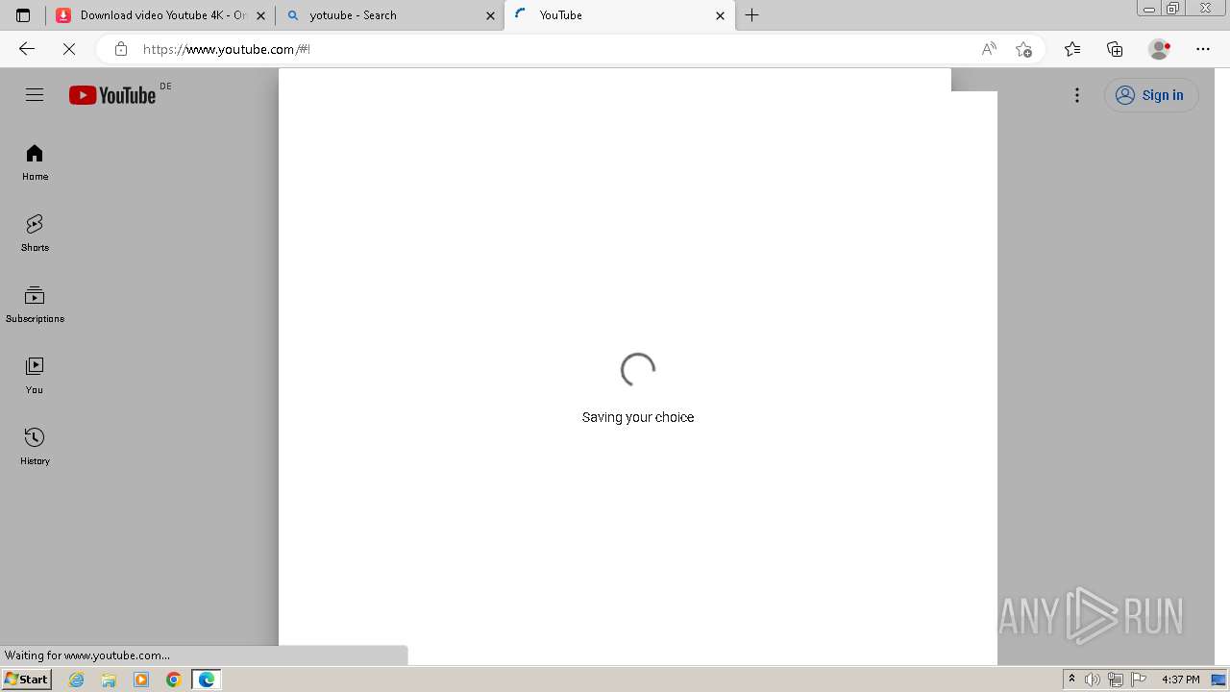Open Read aloud in address bar
This screenshot has width=1230, height=692.
pos(989,49)
